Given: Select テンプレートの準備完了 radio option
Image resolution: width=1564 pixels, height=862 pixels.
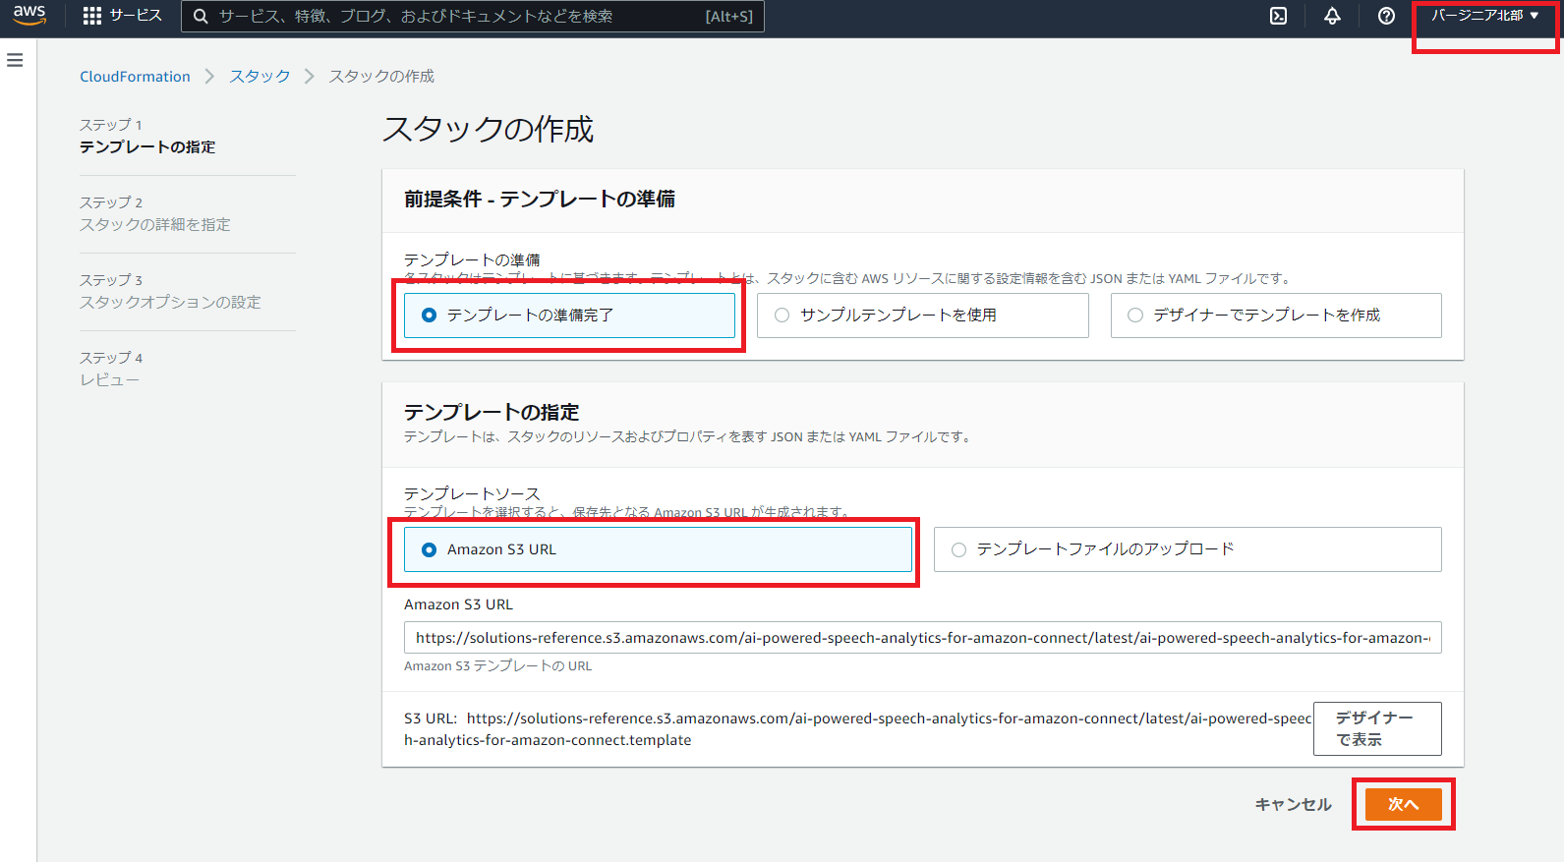Looking at the screenshot, I should coord(569,316).
